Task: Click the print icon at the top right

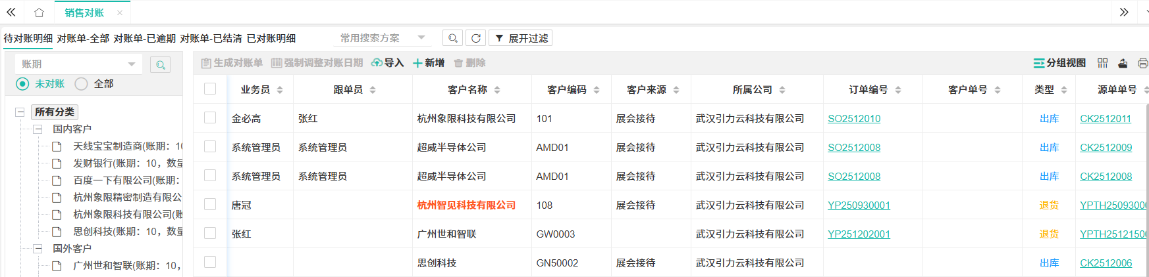Action: [x=1142, y=63]
